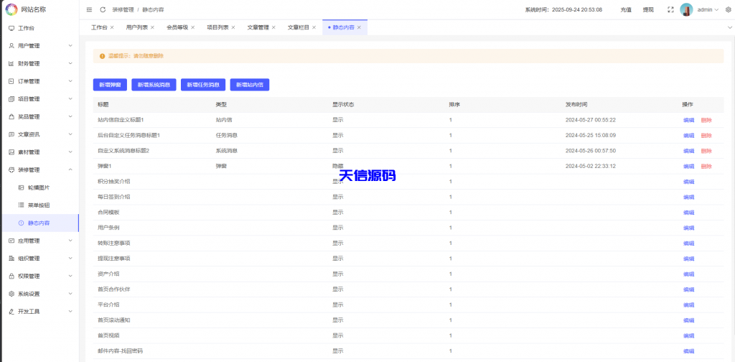Collapse the sidebar with the hamburger icon
This screenshot has height=362, width=735.
coord(89,9)
